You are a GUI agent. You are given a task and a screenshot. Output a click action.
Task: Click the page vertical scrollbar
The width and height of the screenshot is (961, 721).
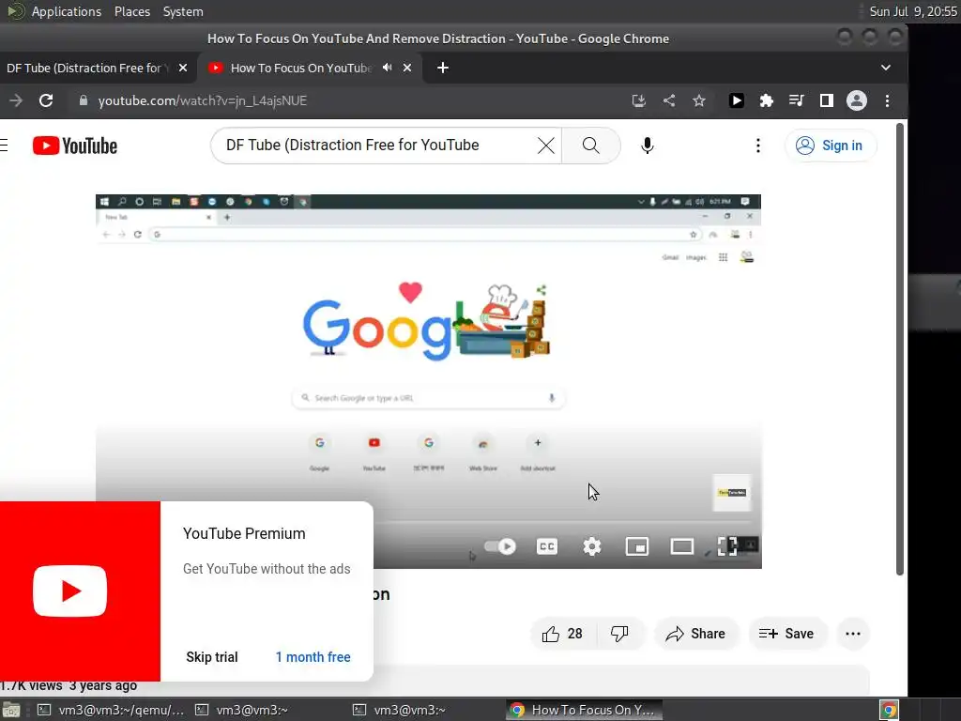[900, 349]
